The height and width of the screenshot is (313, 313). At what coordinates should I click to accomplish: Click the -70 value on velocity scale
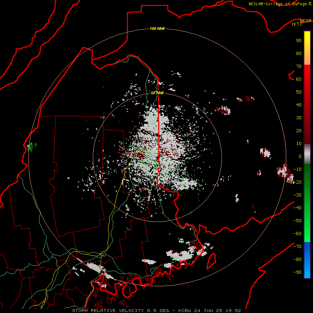[297, 246]
